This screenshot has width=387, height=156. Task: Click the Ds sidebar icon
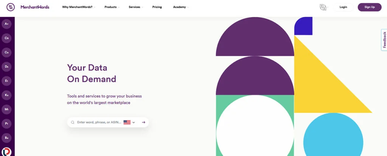pyautogui.click(x=7, y=67)
